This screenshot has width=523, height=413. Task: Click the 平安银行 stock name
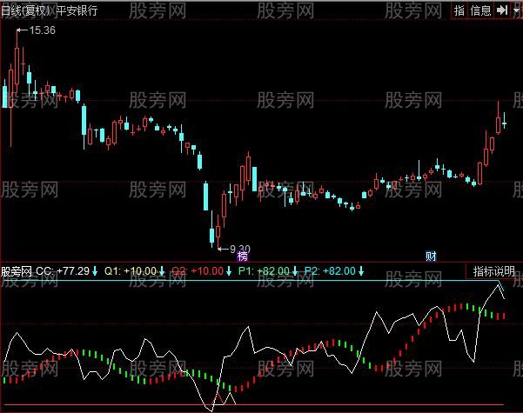pyautogui.click(x=77, y=10)
